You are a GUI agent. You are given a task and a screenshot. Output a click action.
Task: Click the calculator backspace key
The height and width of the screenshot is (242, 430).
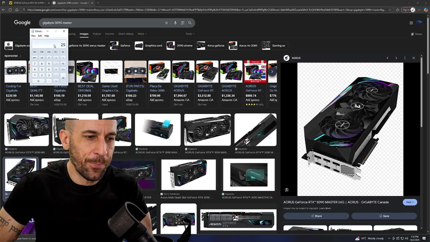click(x=35, y=58)
